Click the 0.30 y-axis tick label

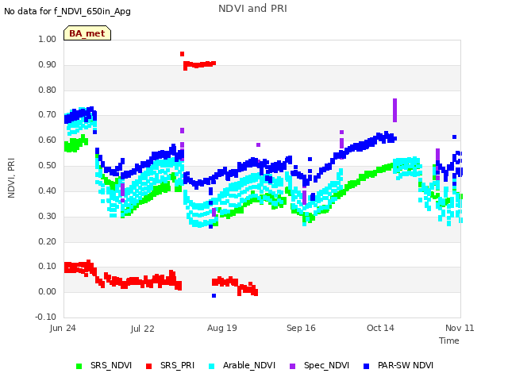[x=48, y=216]
